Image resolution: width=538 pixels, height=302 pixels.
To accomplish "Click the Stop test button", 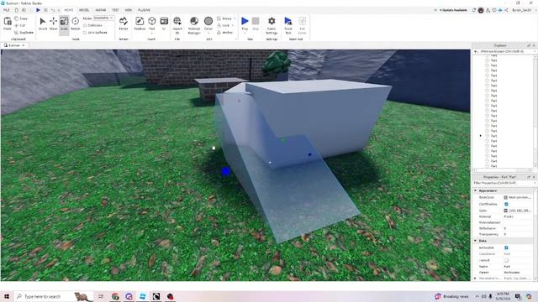I will tap(256, 23).
